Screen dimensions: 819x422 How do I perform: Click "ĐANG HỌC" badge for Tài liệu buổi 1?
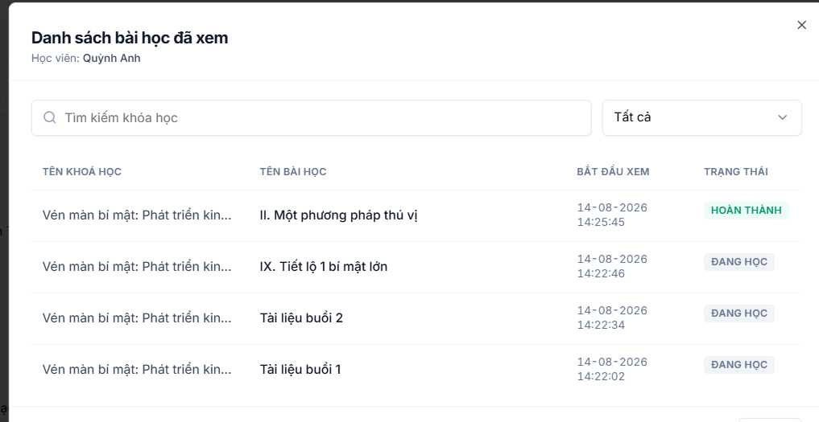pyautogui.click(x=739, y=365)
